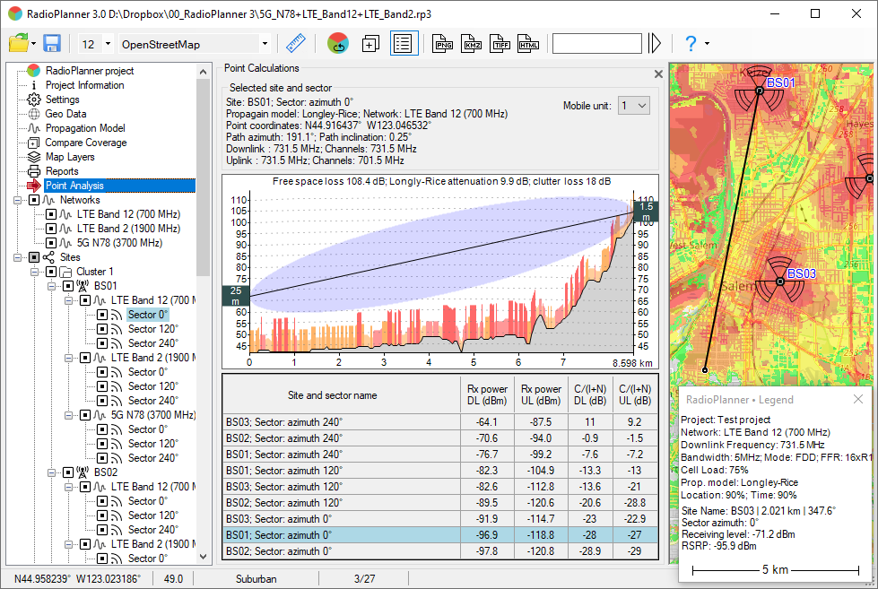Export report as HTML
This screenshot has height=589, width=878.
[x=529, y=44]
